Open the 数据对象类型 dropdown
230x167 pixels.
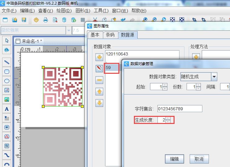tap(214, 77)
